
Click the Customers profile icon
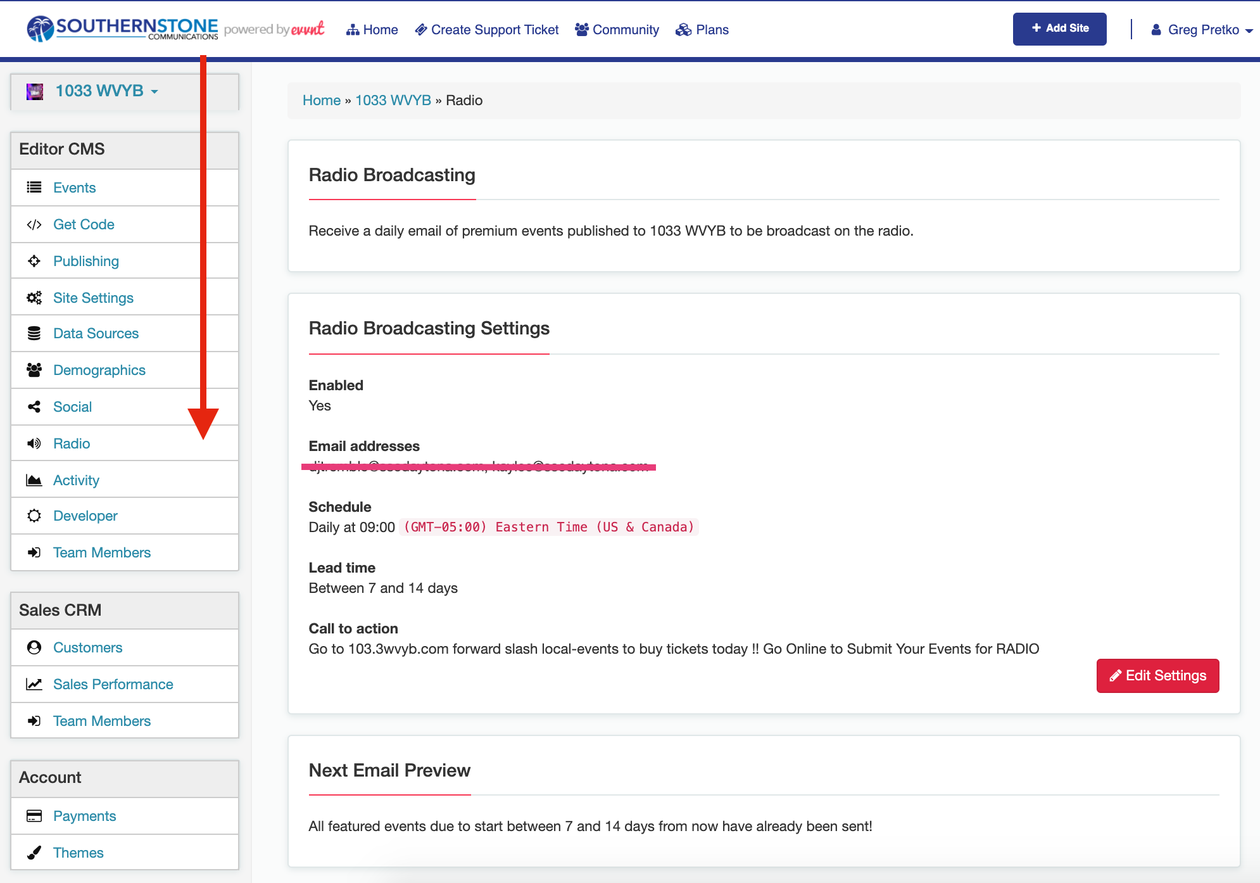click(x=34, y=647)
